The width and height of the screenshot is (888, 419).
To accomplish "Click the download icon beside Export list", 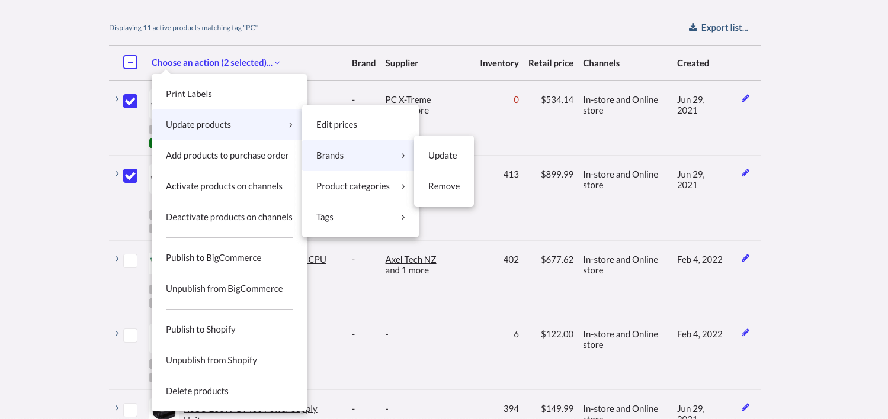I will click(693, 27).
